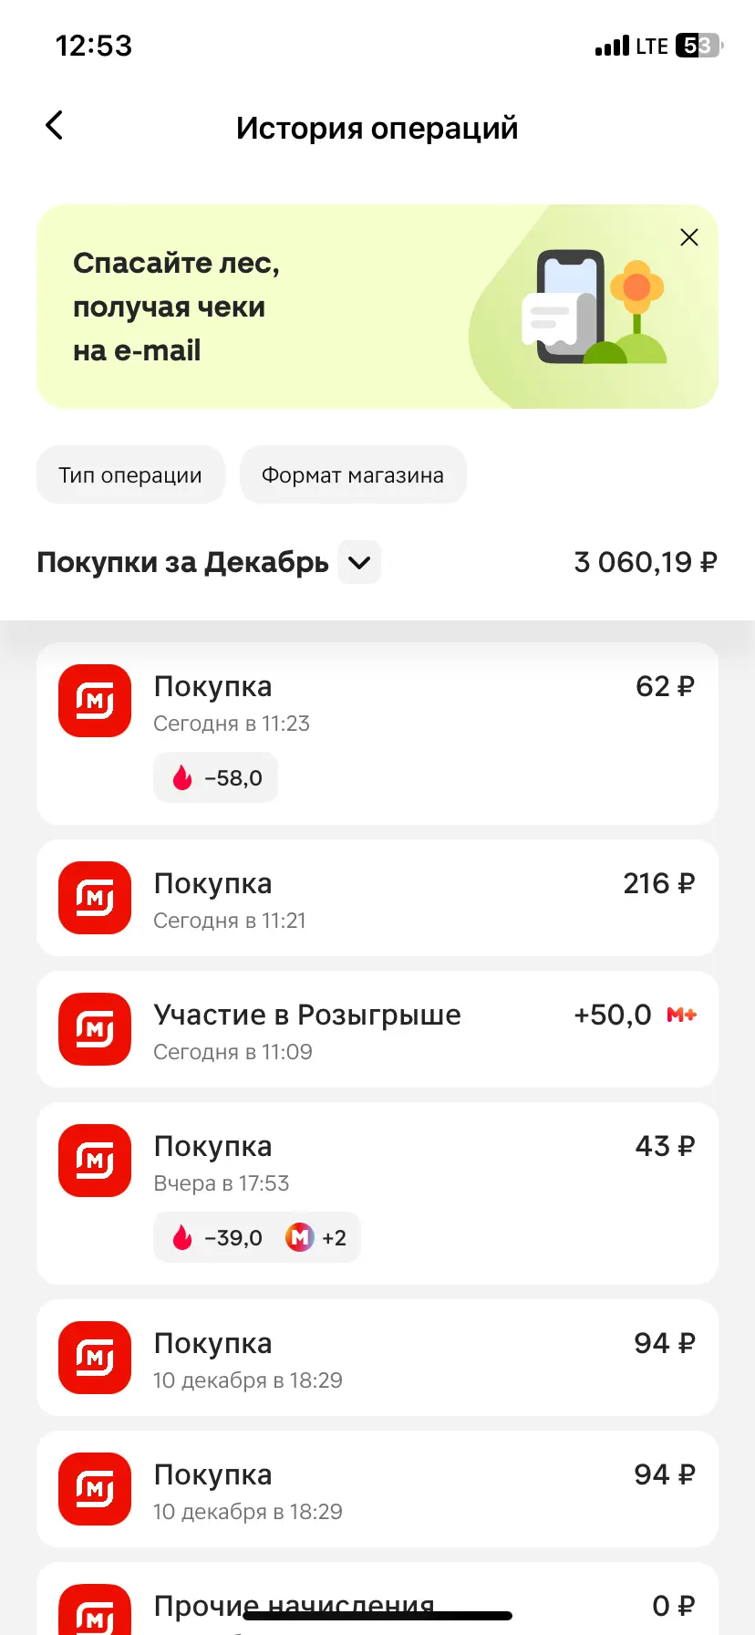Tap the back arrow icon
Screen dimensions: 755x1635
pos(55,126)
